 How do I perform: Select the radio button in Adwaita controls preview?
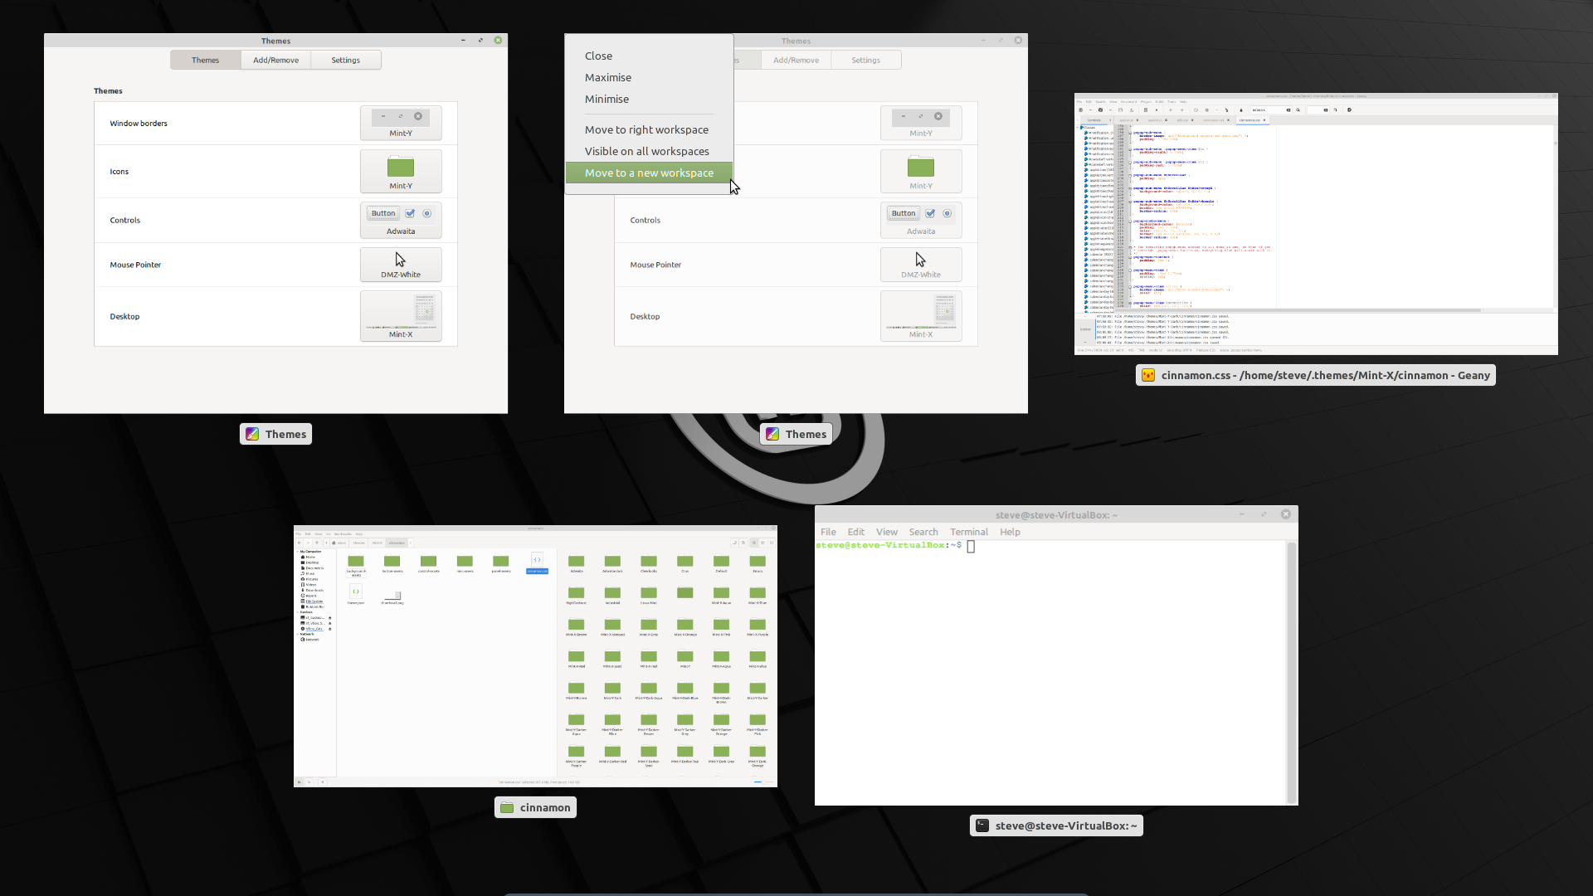tap(427, 213)
